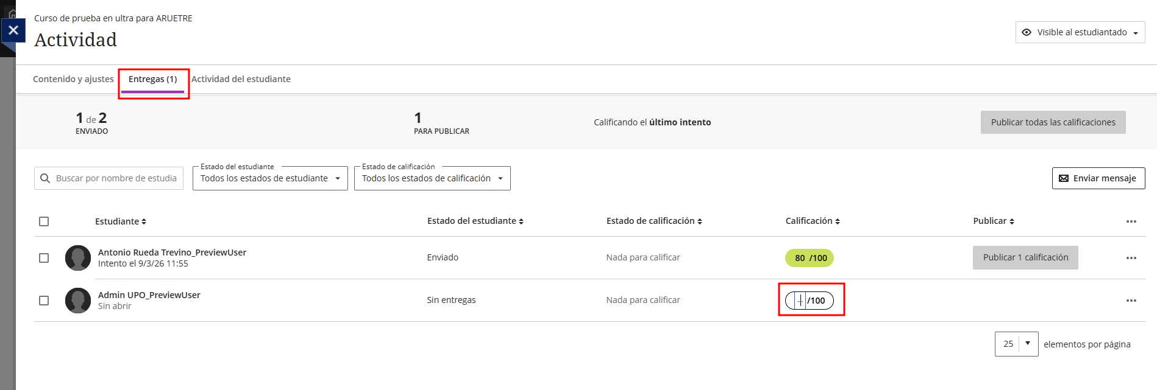Click Admin UPO_PreviewUser's avatar icon
This screenshot has width=1157, height=390.
(x=78, y=301)
